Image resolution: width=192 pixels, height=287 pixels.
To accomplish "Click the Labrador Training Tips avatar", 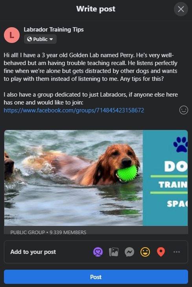I will [x=12, y=35].
